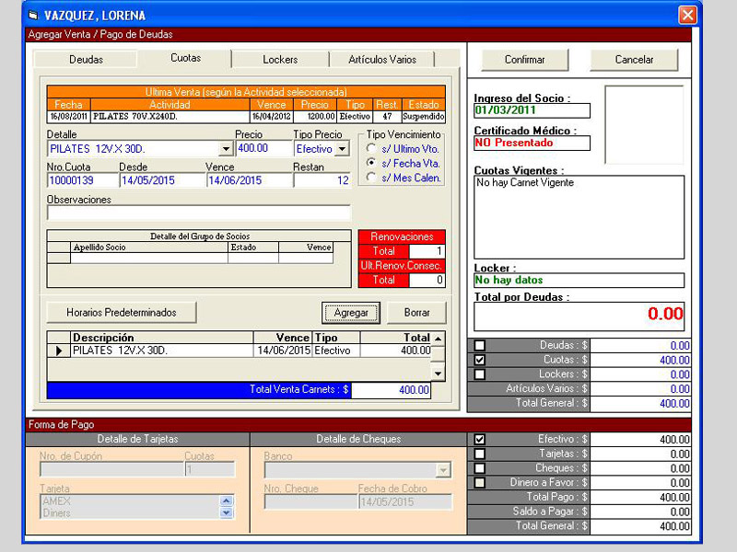Click the Observaciones text field
The width and height of the screenshot is (737, 552).
click(x=199, y=213)
